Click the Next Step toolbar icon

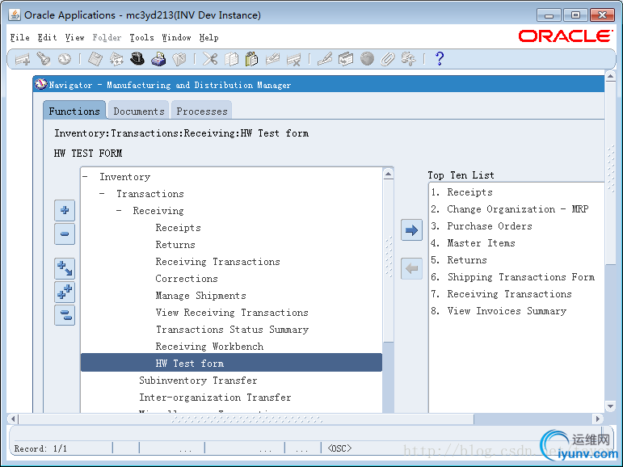(x=116, y=59)
